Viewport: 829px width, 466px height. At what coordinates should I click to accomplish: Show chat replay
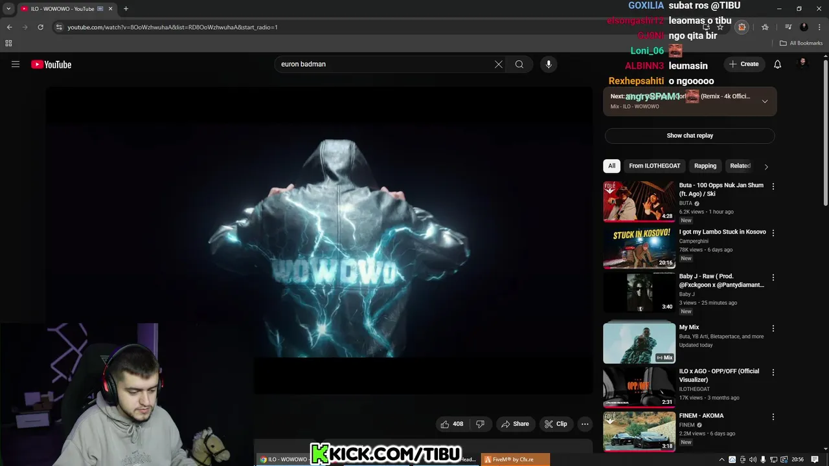(x=690, y=135)
